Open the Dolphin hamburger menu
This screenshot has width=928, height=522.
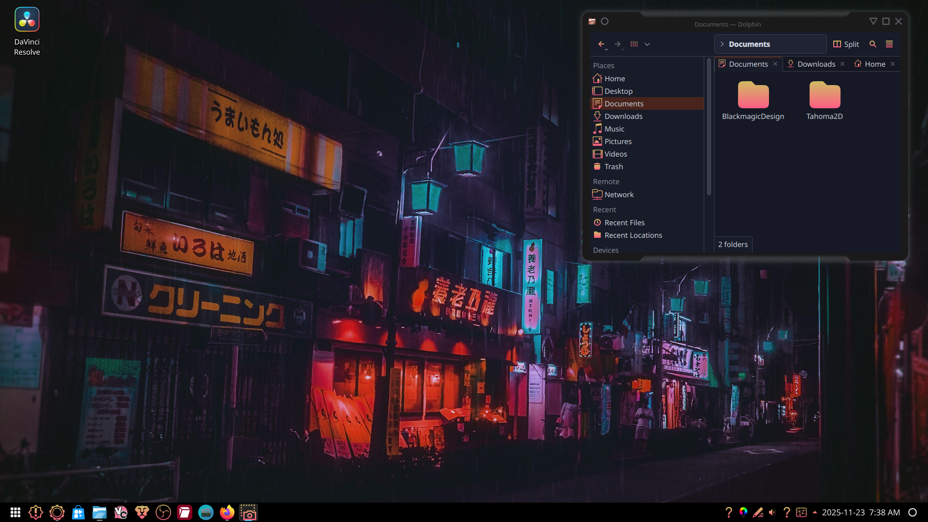(x=889, y=44)
